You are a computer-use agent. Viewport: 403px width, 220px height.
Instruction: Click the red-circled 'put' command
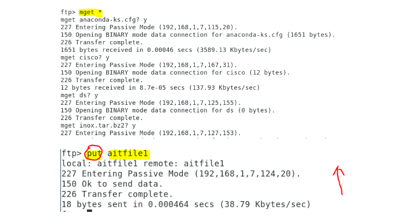[x=93, y=154]
